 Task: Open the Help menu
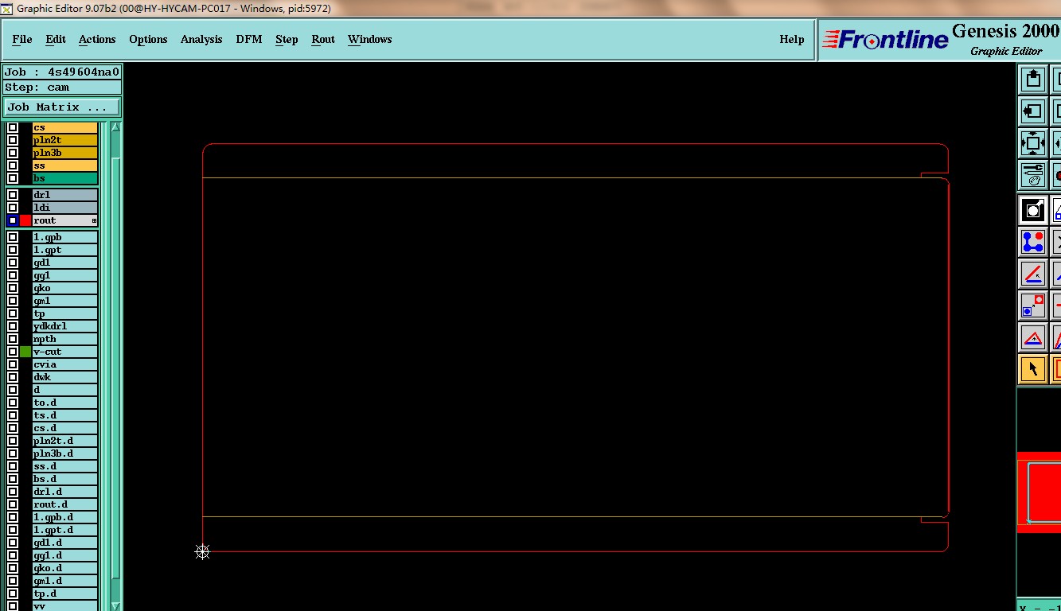pos(792,39)
